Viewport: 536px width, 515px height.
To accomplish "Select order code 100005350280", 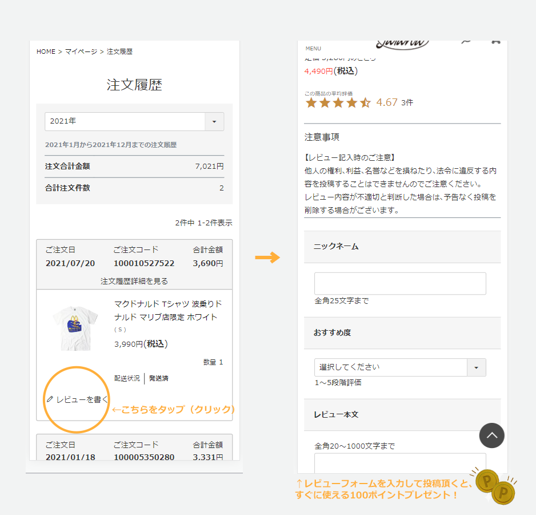I will [x=143, y=457].
